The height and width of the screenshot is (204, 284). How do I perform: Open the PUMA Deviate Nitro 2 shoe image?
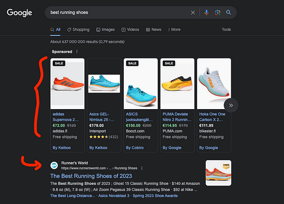tap(177, 84)
